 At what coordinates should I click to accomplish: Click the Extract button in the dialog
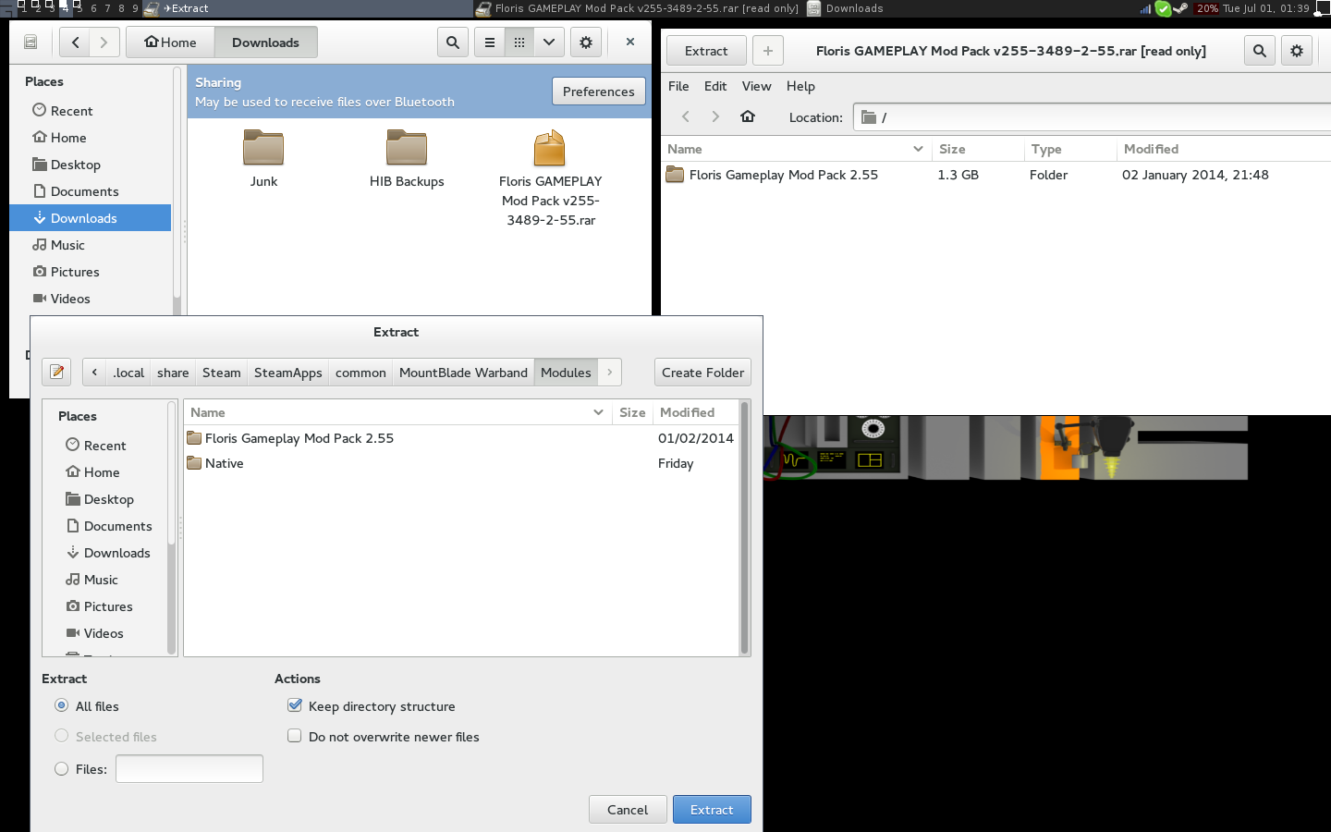(x=712, y=809)
